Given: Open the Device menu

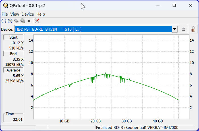Looking at the screenshot, I should pyautogui.click(x=28, y=14).
